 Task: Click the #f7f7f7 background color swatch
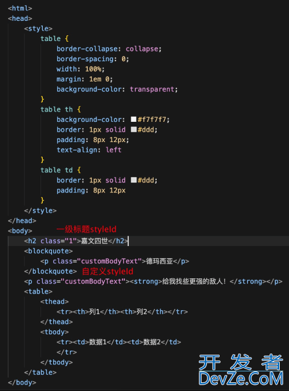(x=134, y=120)
